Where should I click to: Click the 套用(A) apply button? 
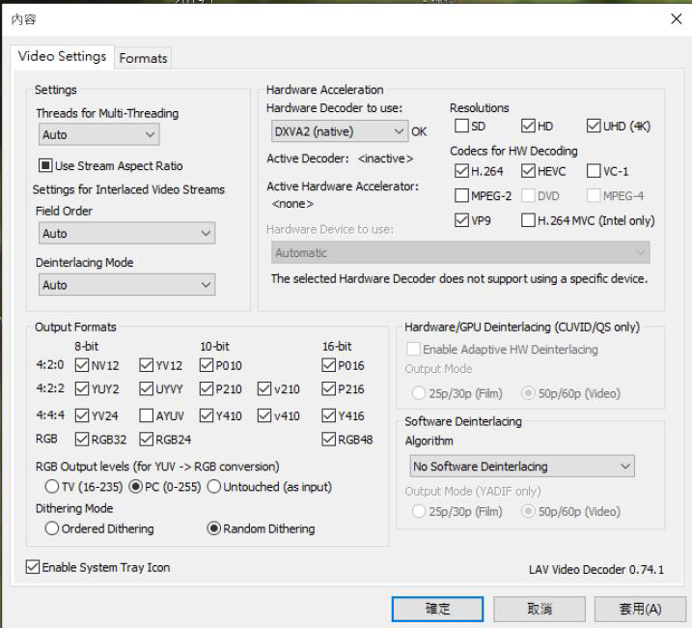click(x=640, y=609)
